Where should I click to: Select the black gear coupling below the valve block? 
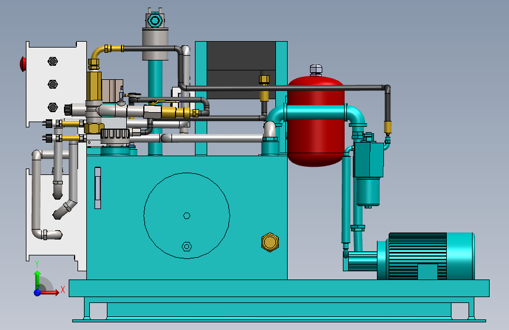tap(115, 134)
